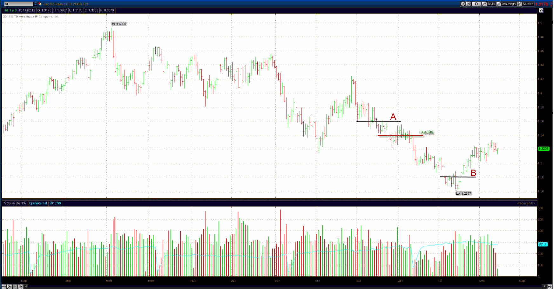Click the <thousands> label in volume pane
Viewport: 554px width, 289px height.
pyautogui.click(x=526, y=203)
